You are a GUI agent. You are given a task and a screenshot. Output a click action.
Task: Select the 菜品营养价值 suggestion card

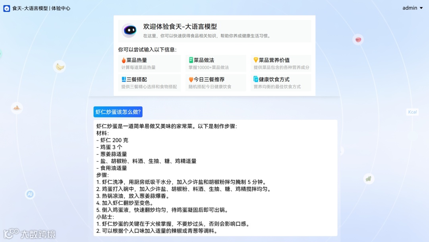281,63
